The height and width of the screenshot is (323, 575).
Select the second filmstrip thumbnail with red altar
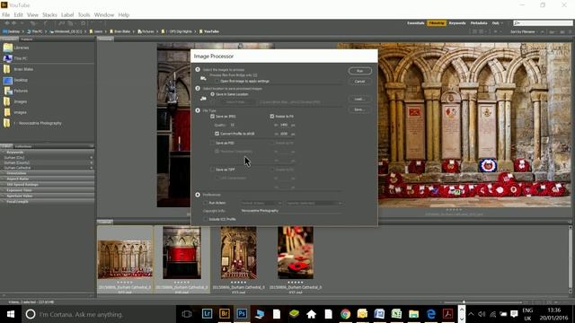click(181, 253)
